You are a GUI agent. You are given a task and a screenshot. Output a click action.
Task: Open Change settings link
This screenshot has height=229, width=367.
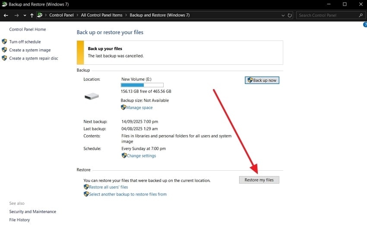(141, 156)
